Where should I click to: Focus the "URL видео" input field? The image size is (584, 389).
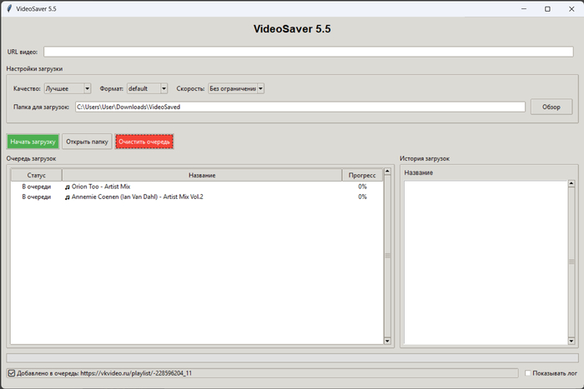coord(309,52)
